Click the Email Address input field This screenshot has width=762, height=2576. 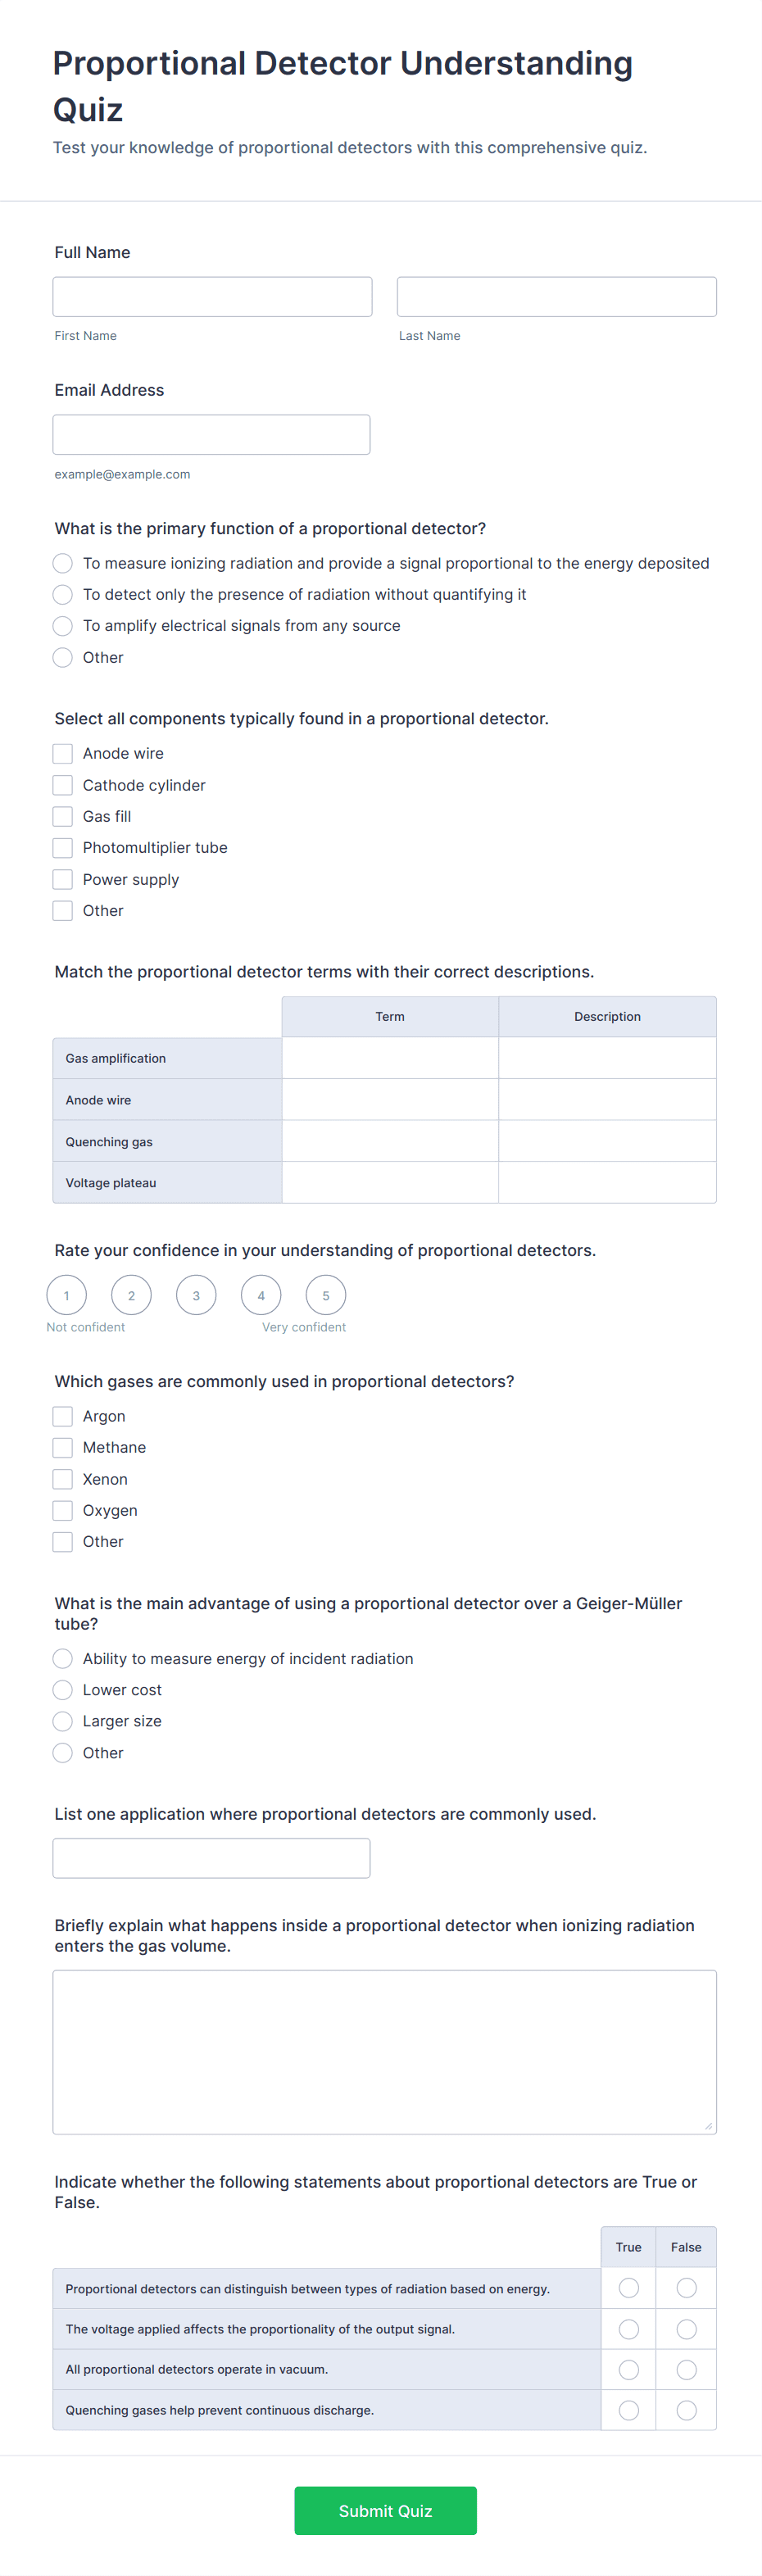pyautogui.click(x=211, y=434)
